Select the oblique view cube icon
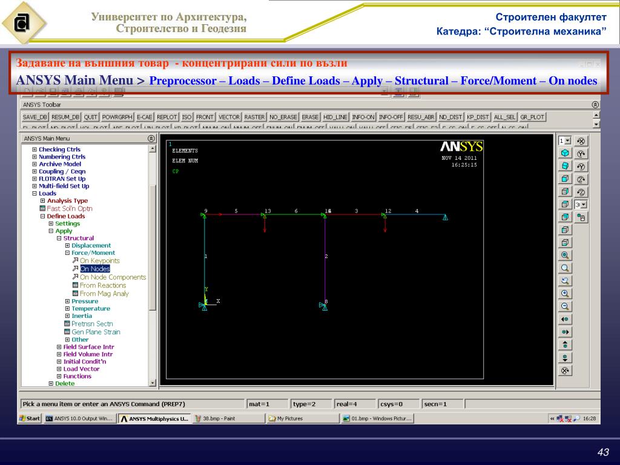This screenshot has width=620, height=465. 565,166
